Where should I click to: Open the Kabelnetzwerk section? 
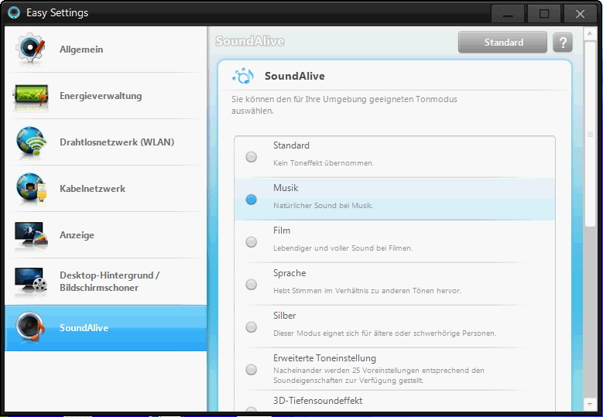(x=106, y=189)
